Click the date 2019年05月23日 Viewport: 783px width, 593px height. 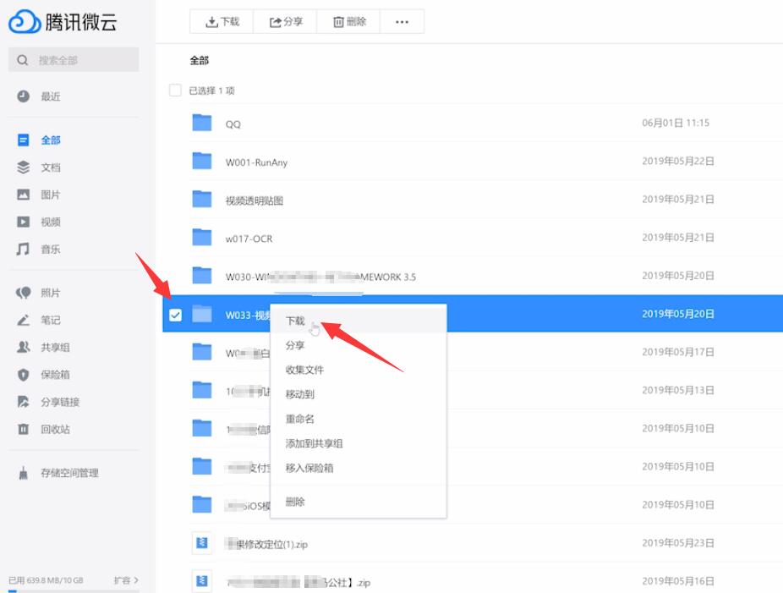677,543
